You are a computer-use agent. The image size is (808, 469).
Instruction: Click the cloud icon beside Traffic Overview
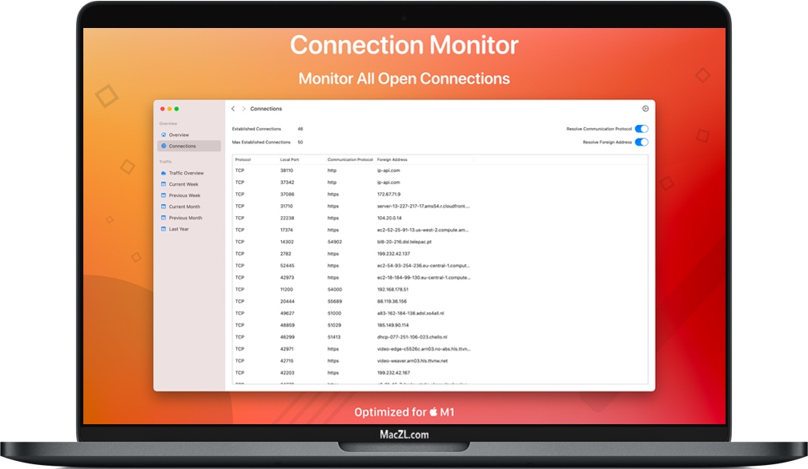point(163,173)
